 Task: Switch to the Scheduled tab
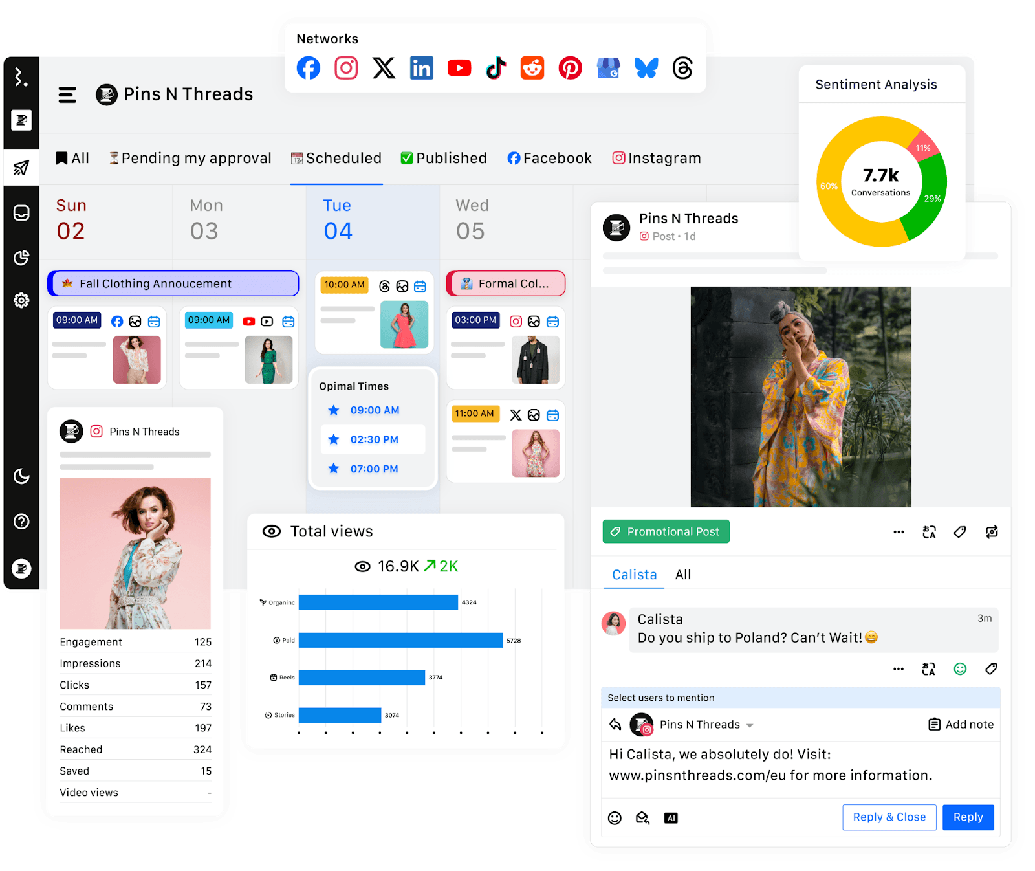click(x=336, y=159)
